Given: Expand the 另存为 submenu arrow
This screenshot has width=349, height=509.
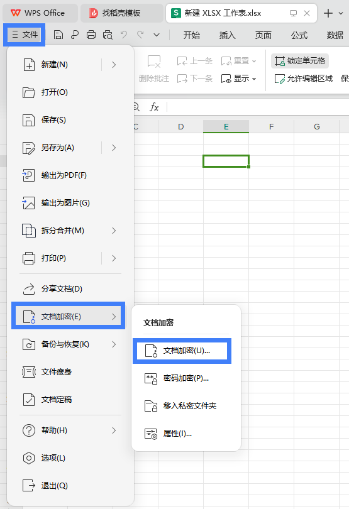Looking at the screenshot, I should tap(114, 148).
